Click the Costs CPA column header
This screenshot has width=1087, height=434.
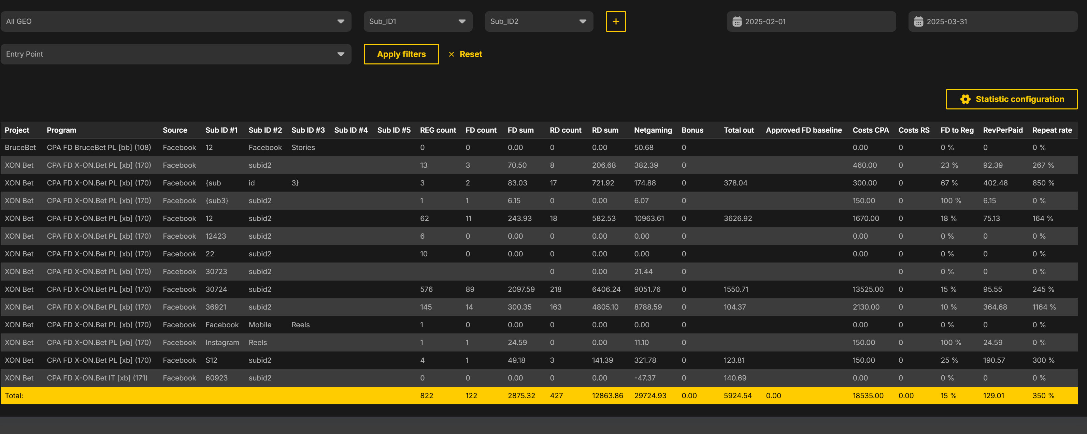871,130
